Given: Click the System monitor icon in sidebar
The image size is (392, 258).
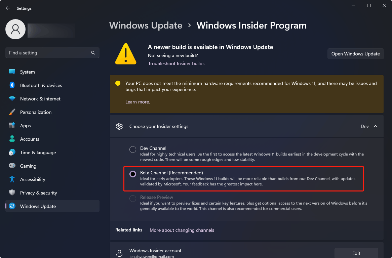Looking at the screenshot, I should pos(12,72).
